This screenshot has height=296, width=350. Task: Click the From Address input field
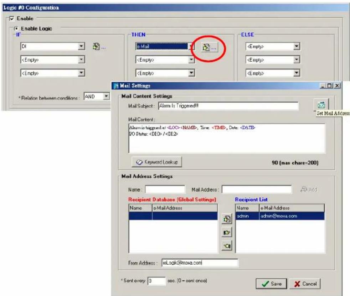pyautogui.click(x=200, y=263)
